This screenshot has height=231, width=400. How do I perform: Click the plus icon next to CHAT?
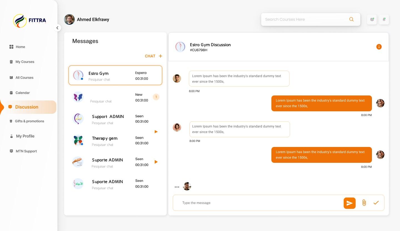coord(161,56)
